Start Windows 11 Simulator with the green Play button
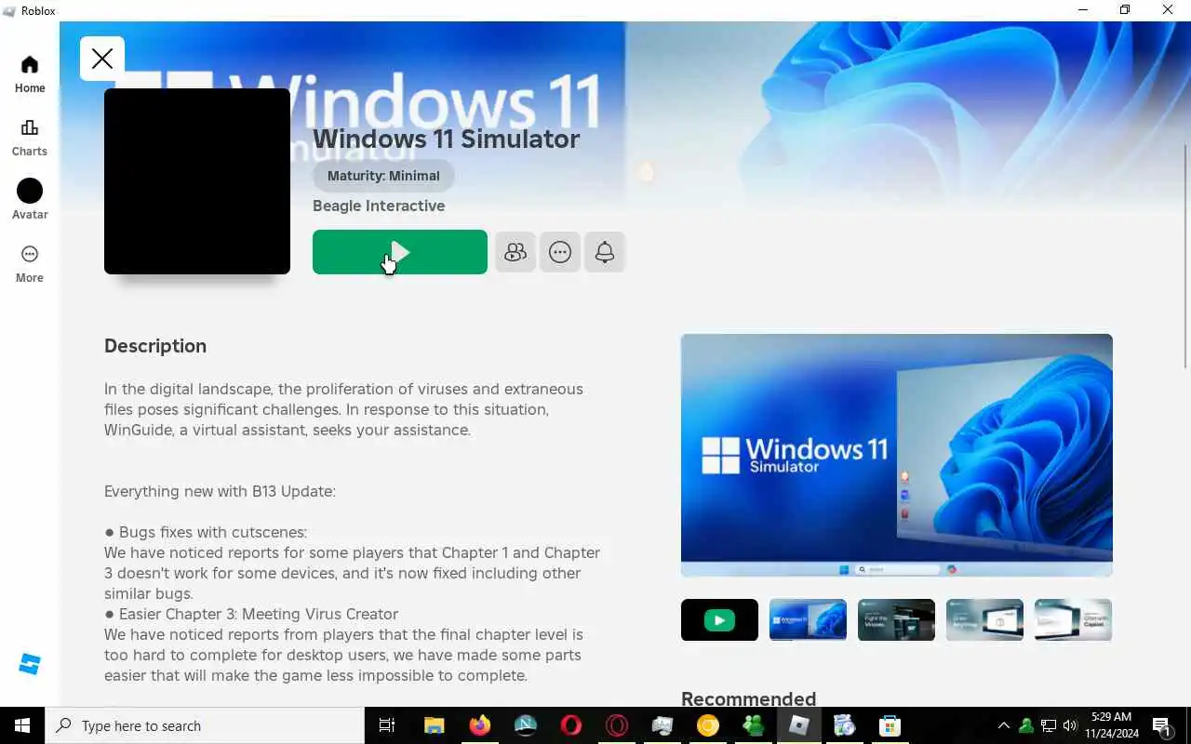This screenshot has height=744, width=1191. (400, 252)
